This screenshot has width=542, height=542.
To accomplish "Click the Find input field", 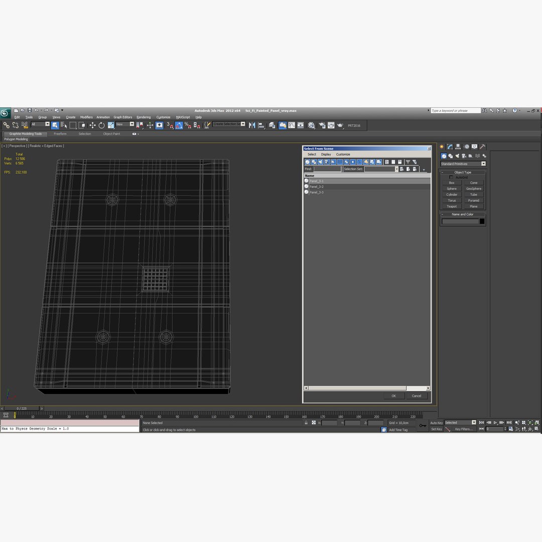I will [327, 169].
